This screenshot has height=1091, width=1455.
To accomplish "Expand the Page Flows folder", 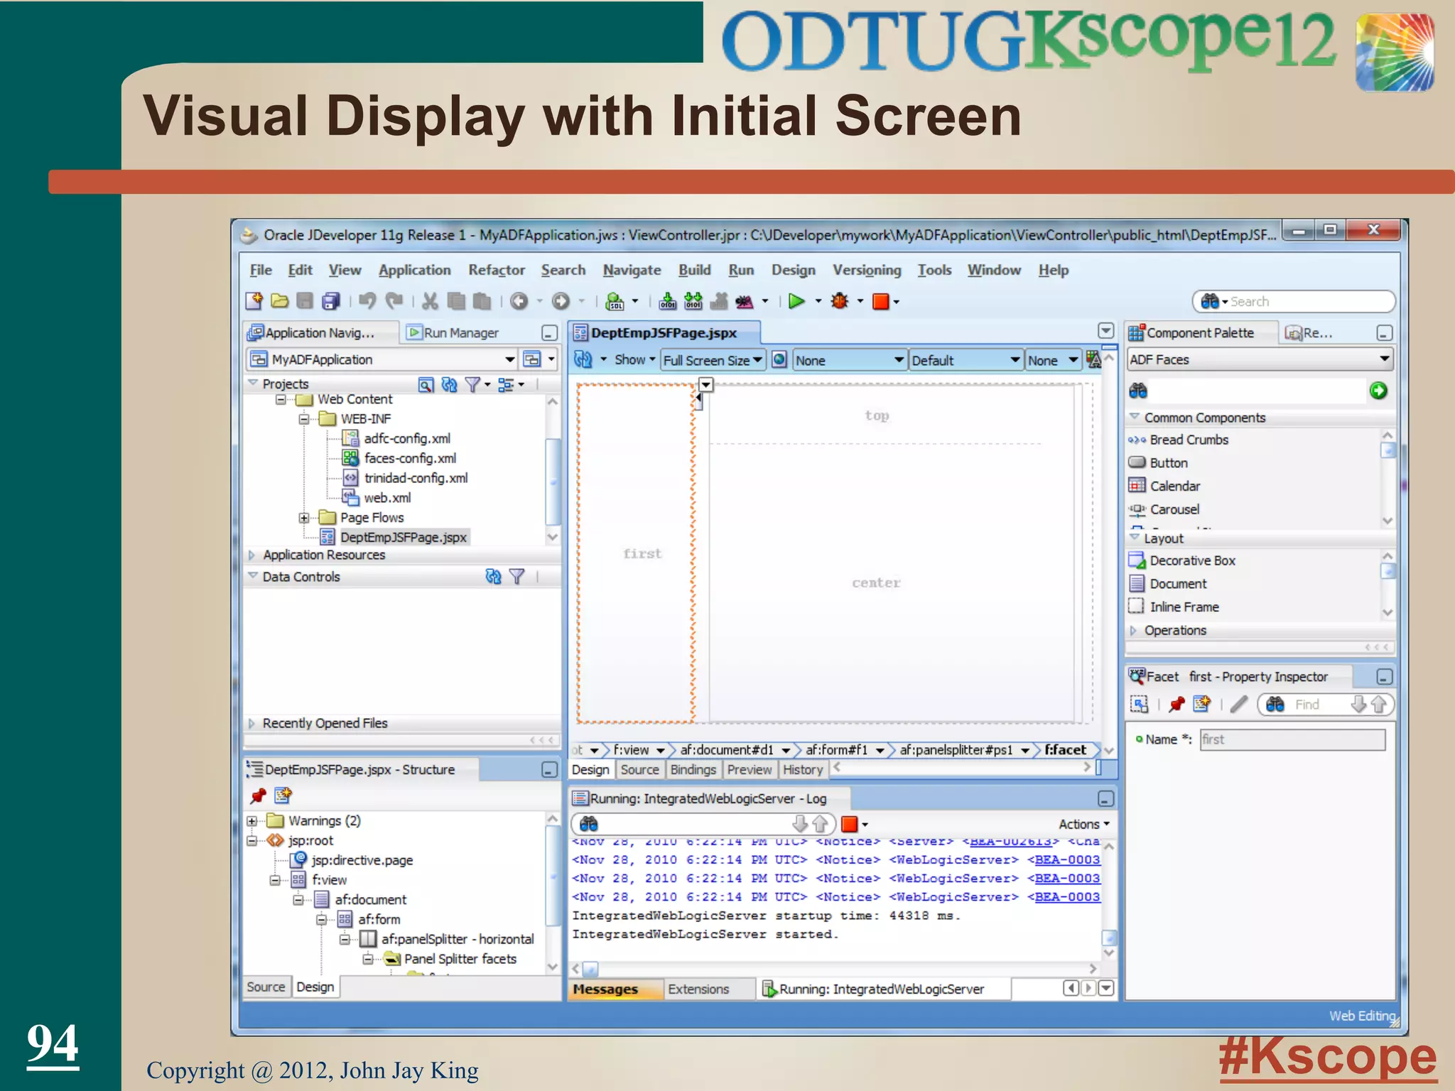I will (304, 518).
